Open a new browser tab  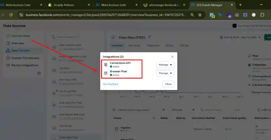(x=240, y=5)
